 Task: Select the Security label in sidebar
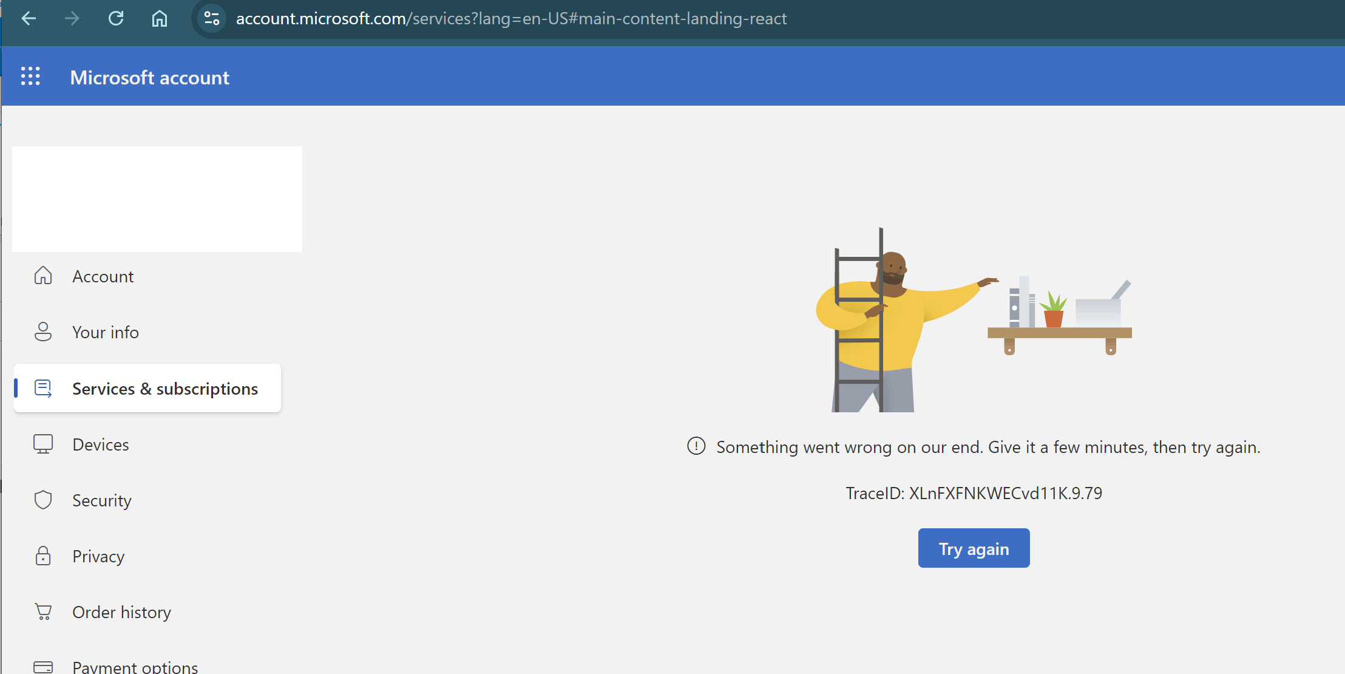pyautogui.click(x=102, y=500)
